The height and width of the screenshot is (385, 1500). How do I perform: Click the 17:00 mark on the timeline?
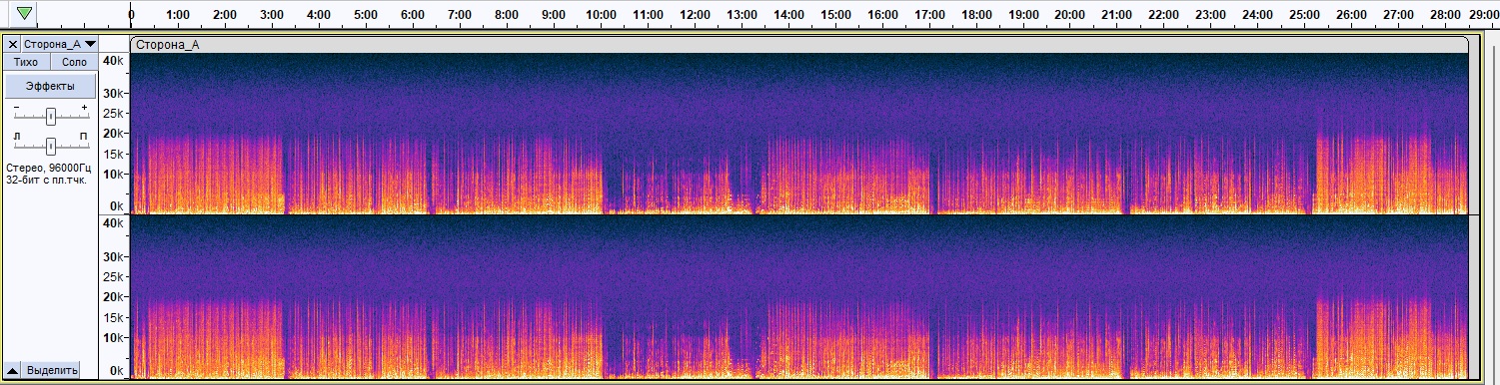pyautogui.click(x=929, y=15)
